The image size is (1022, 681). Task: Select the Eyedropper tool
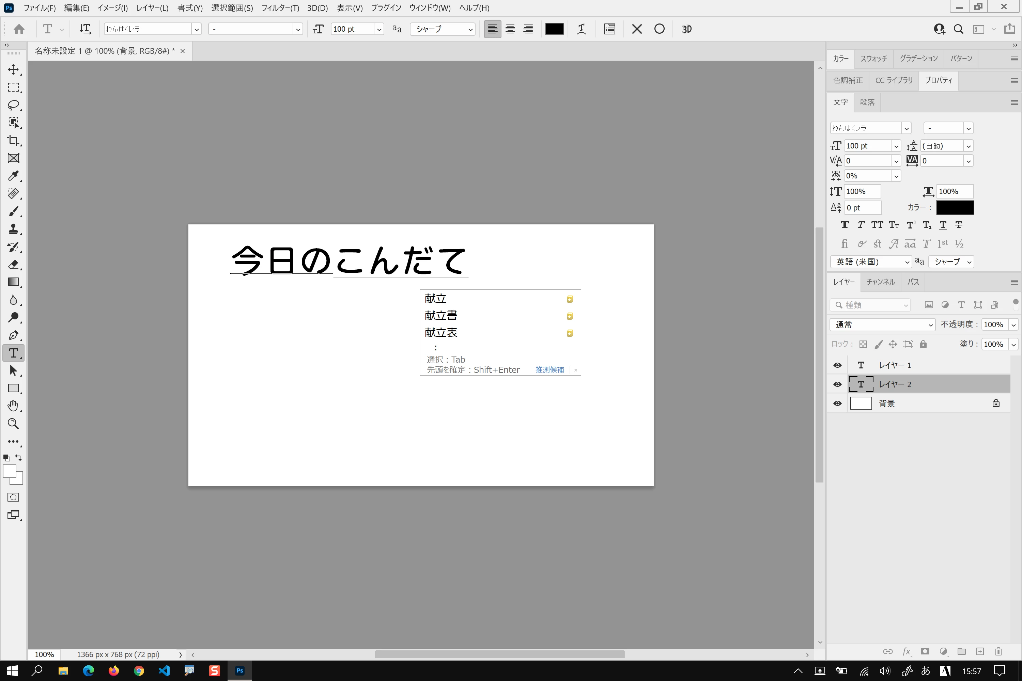click(14, 176)
